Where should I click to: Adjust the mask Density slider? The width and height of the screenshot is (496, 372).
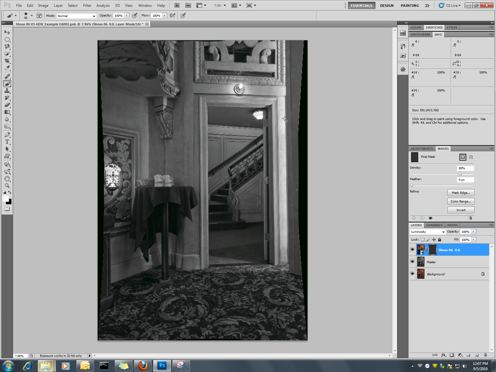[460, 174]
